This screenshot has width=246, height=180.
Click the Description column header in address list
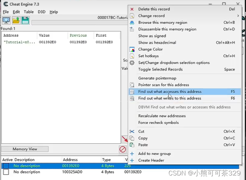[38, 160]
